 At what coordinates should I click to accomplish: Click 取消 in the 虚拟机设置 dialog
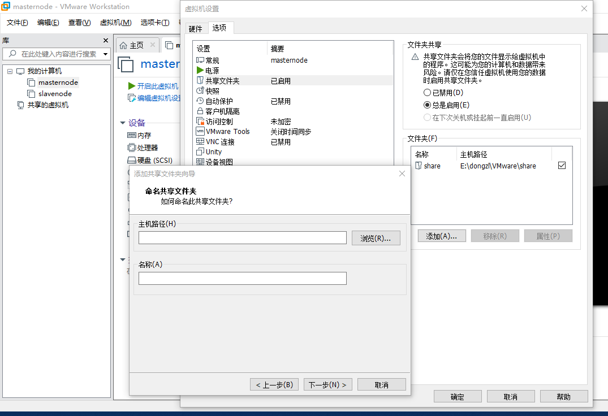click(511, 397)
